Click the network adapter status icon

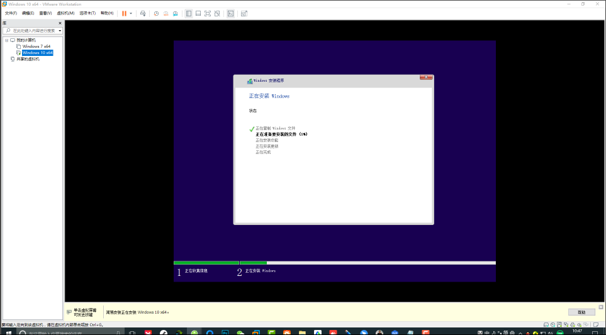click(x=566, y=324)
